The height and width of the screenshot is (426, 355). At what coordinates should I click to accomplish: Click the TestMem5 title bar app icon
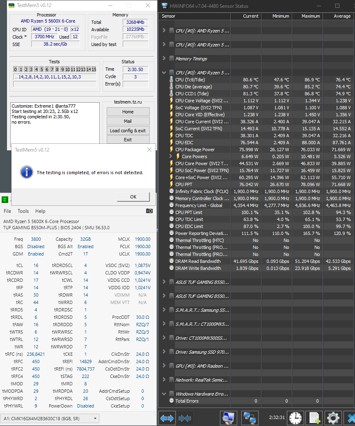point(11,5)
